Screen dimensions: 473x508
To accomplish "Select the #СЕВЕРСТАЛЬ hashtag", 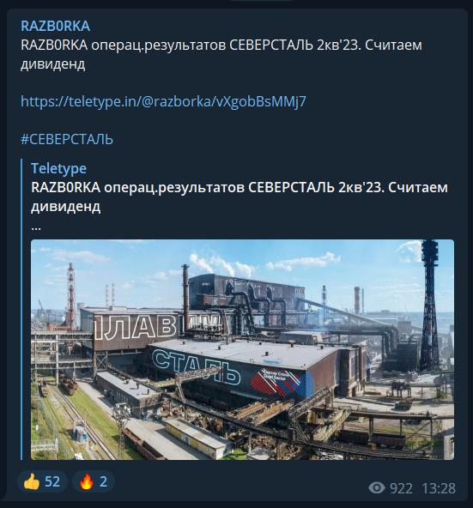I will coord(67,140).
